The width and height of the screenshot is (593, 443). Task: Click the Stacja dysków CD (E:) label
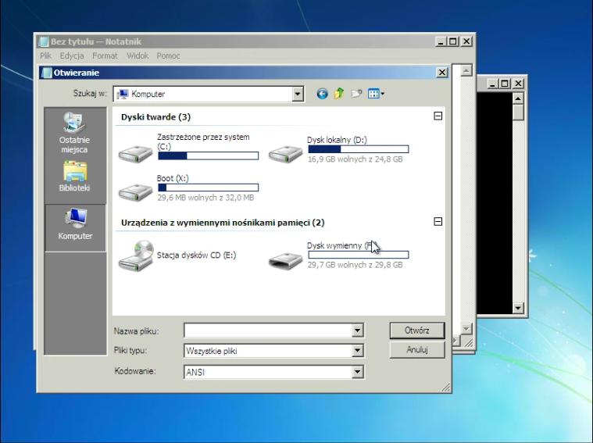pyautogui.click(x=197, y=255)
